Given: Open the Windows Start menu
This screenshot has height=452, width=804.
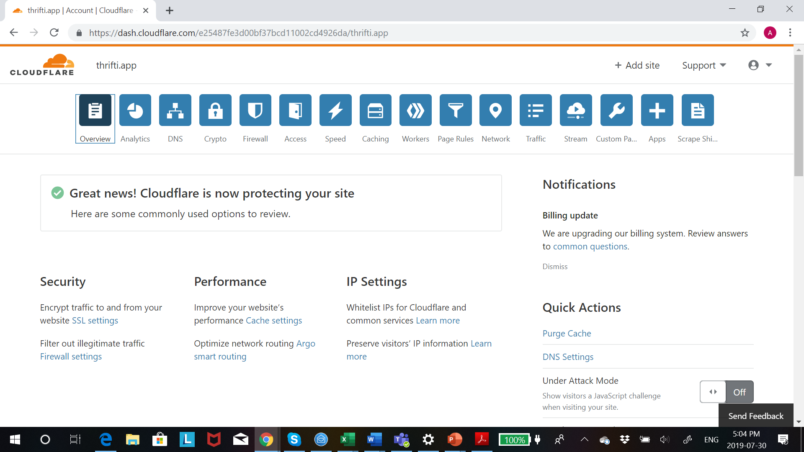Looking at the screenshot, I should pyautogui.click(x=15, y=439).
